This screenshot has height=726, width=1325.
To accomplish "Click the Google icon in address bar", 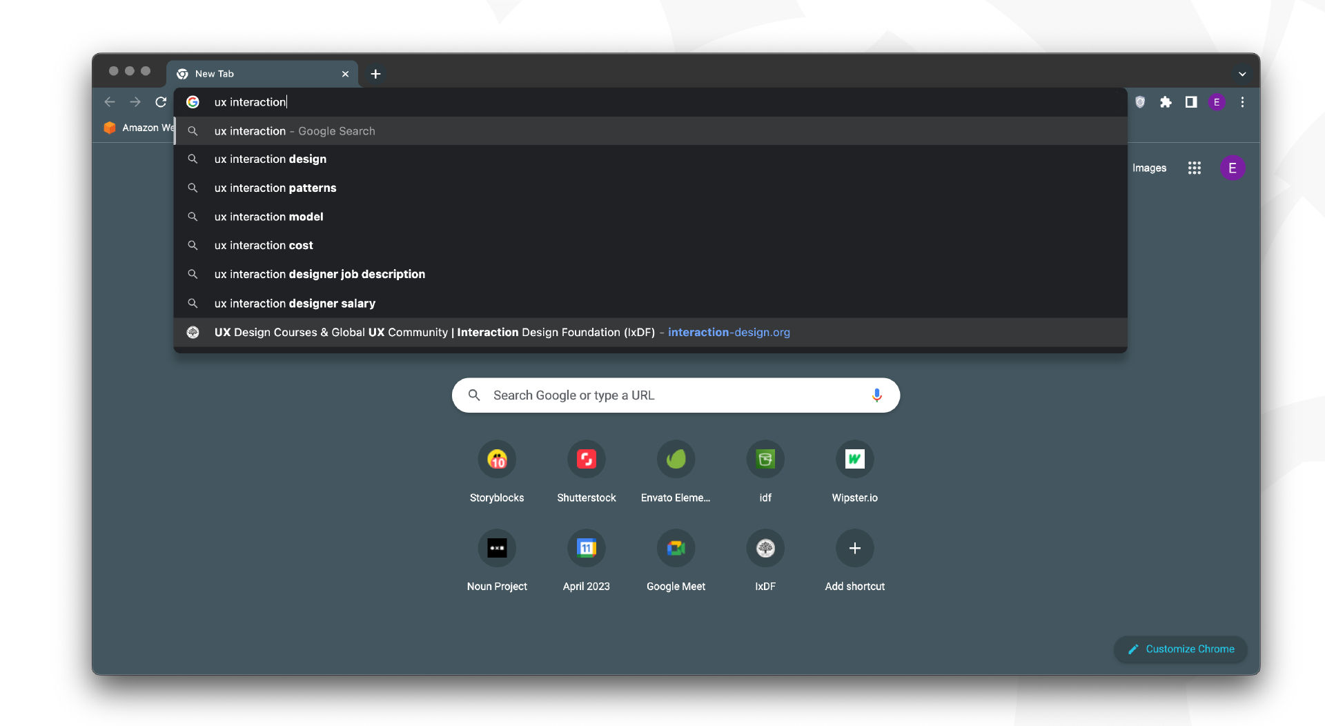I will pyautogui.click(x=193, y=102).
